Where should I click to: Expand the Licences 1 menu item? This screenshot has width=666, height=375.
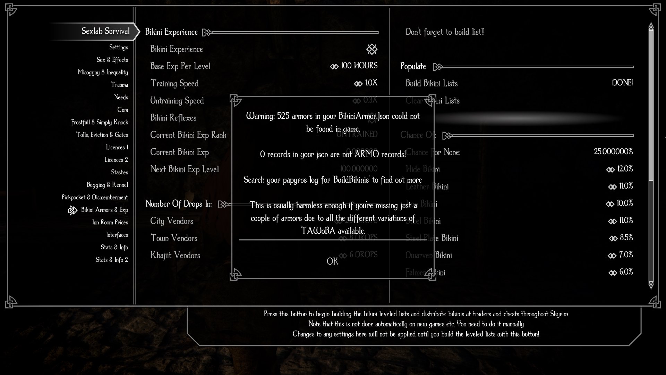click(117, 147)
